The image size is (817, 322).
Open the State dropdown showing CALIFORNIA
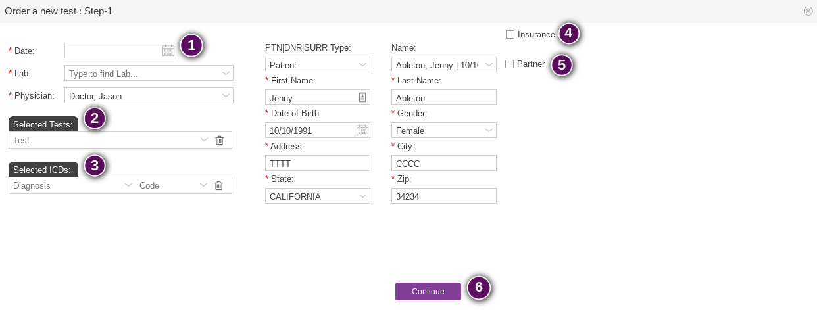pyautogui.click(x=362, y=196)
